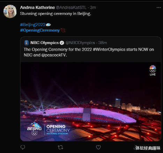Click the @AndreaKatSTL handle
Screen dimensions: 163x153
tap(71, 8)
